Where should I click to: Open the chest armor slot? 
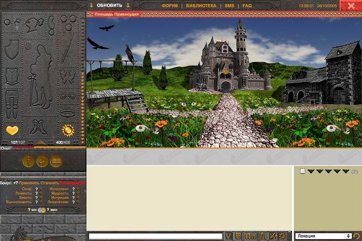coord(12,77)
